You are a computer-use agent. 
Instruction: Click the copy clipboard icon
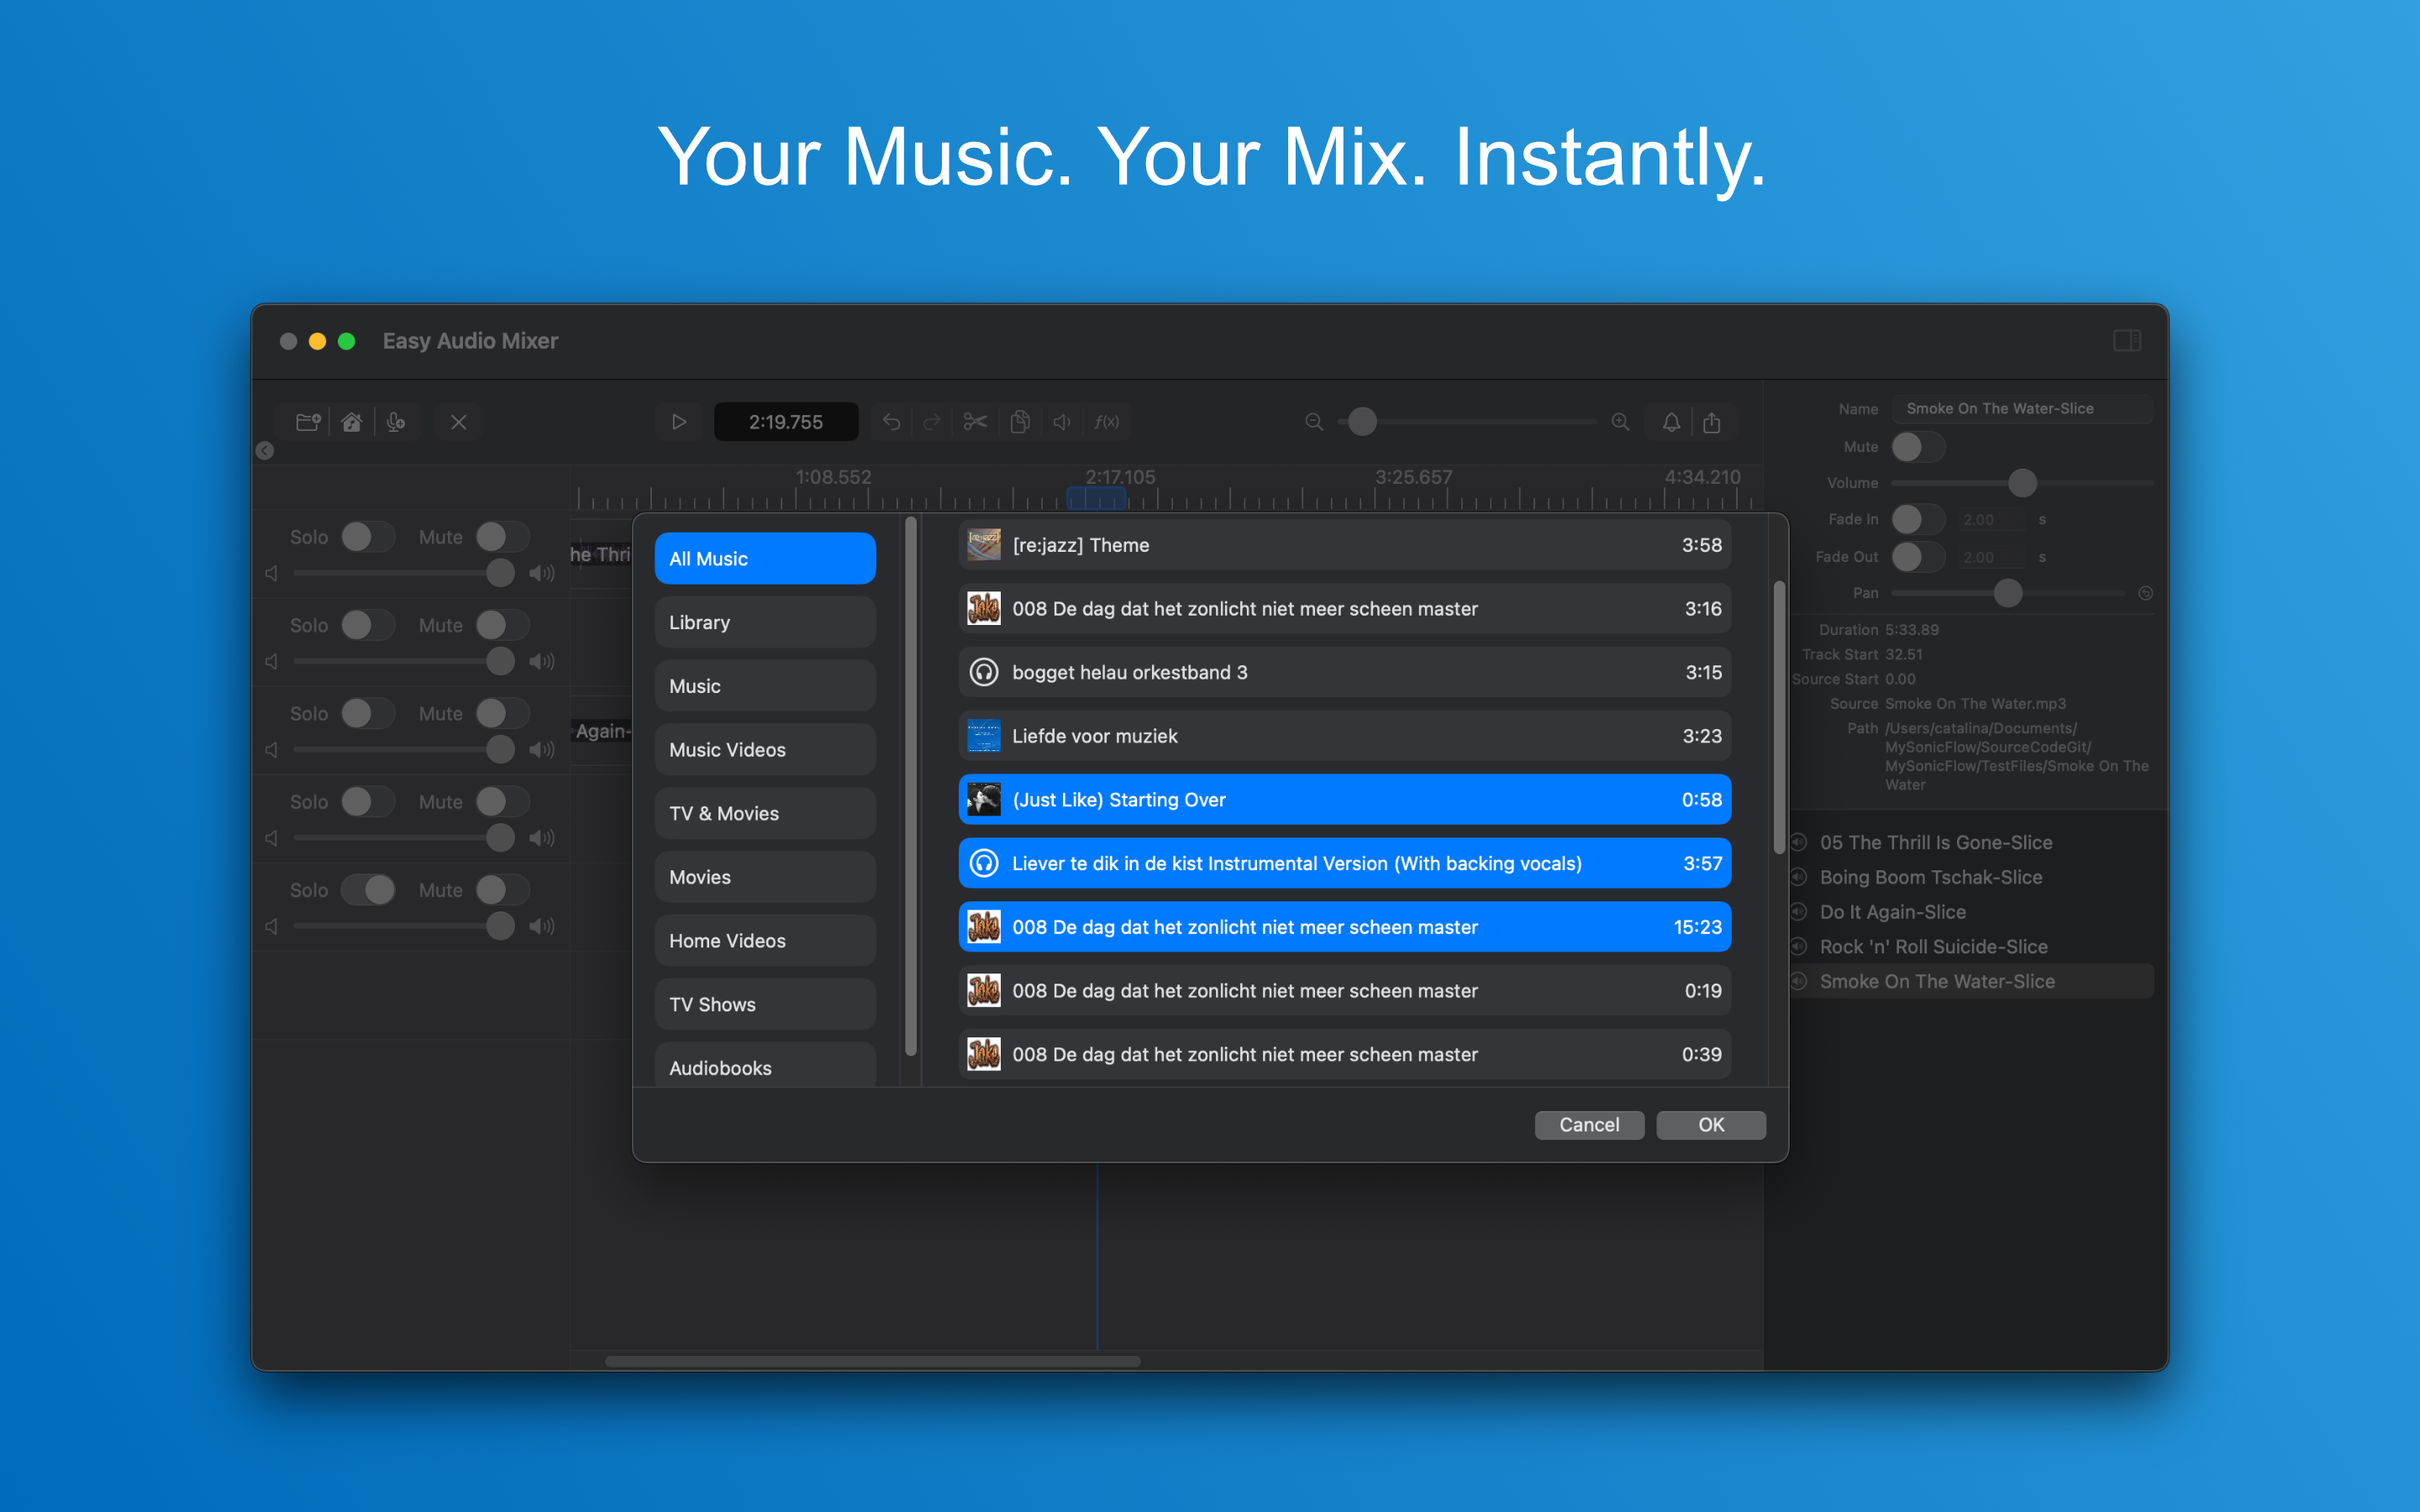[x=1020, y=422]
